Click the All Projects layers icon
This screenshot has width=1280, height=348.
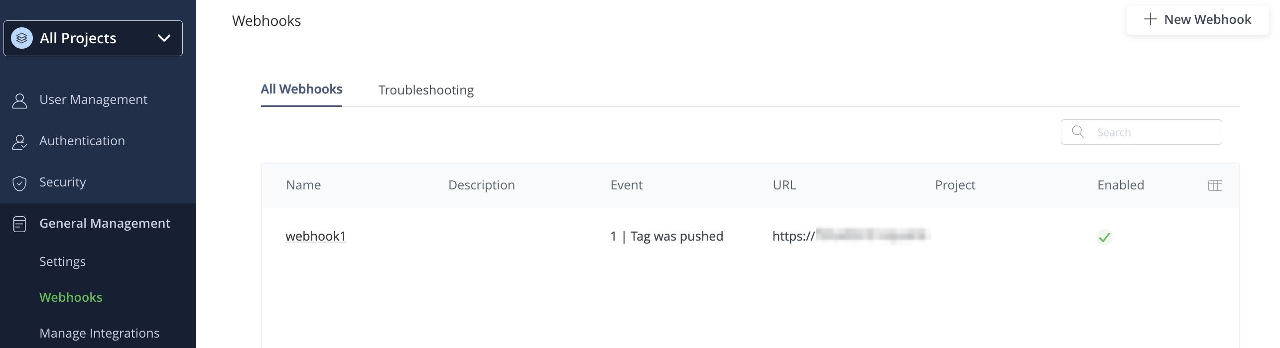pos(22,38)
